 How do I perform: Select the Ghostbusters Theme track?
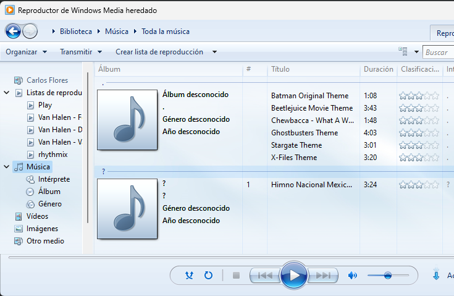click(x=305, y=133)
